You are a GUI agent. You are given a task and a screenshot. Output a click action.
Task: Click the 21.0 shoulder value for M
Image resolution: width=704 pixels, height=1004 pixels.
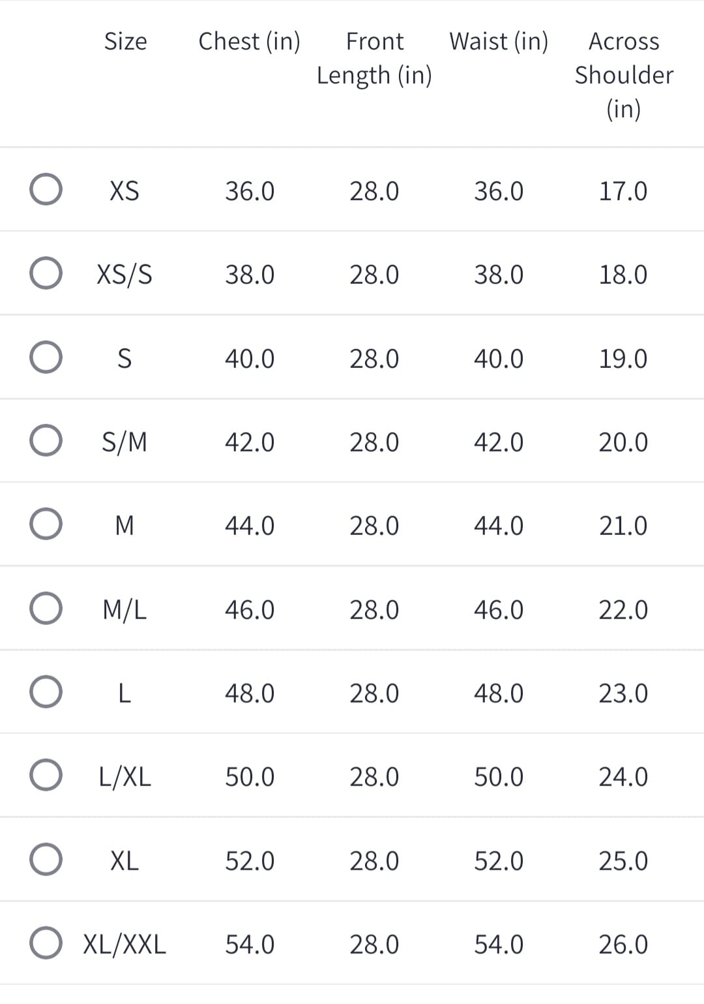pos(623,525)
